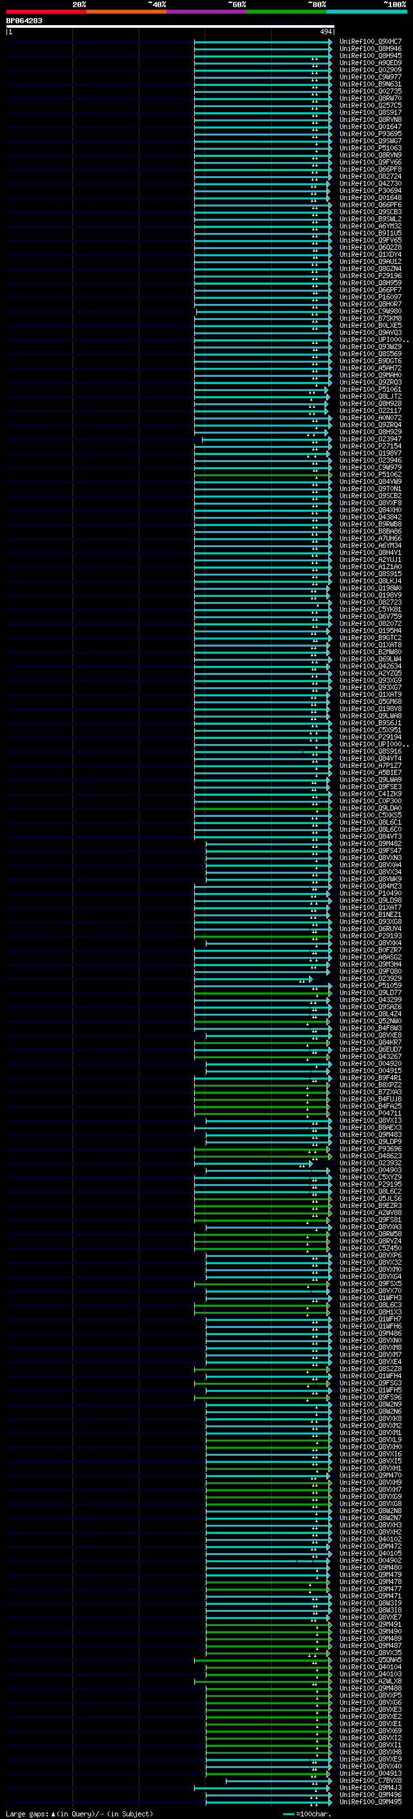The height and width of the screenshot is (1819, 413).
Task: Choose hit UniRef100_B9N631
Action: [370, 84]
